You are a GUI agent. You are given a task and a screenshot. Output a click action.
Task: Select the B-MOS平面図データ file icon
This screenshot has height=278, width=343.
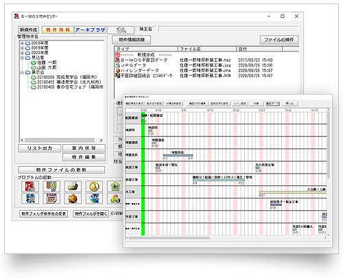point(117,60)
